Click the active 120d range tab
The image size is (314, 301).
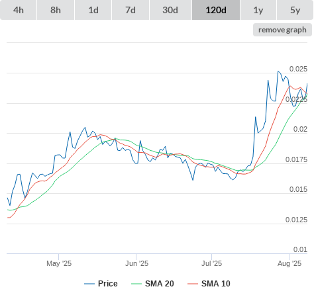coord(216,10)
